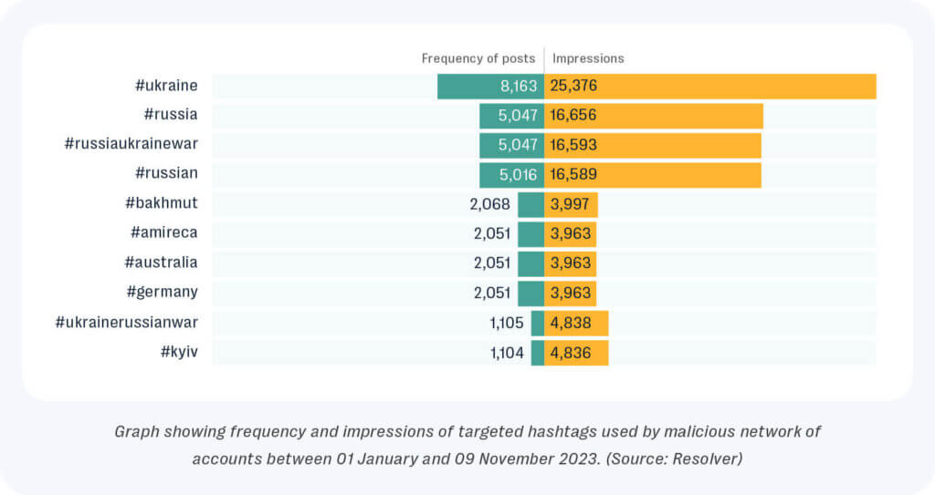Click the 4,838 impressions bar
935x495 pixels.
point(576,323)
